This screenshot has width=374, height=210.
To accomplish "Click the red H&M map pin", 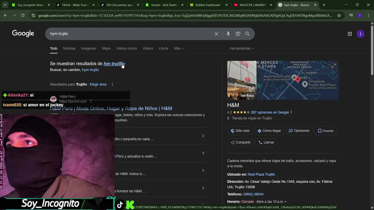I will coord(298,79).
